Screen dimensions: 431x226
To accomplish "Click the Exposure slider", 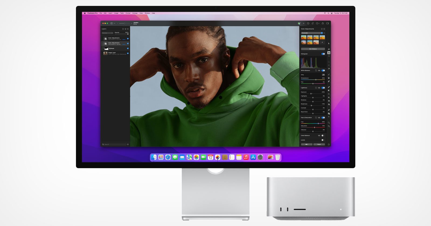I will tap(313, 94).
